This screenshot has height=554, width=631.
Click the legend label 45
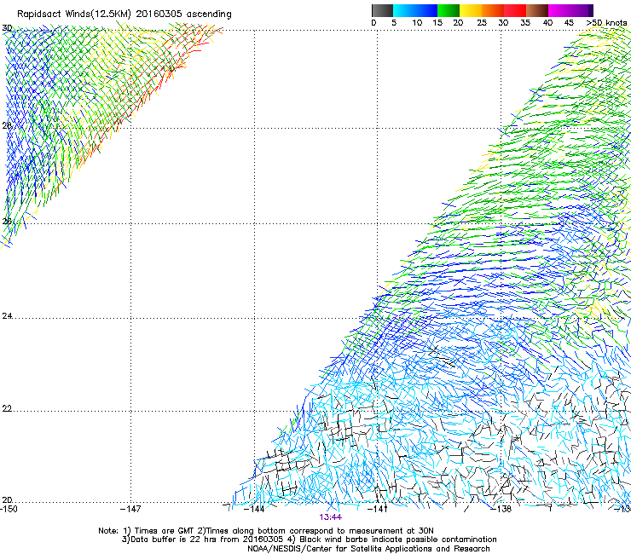569,23
